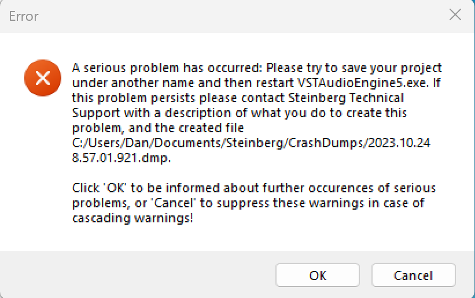
Task: Close the Error dialog with X
Action: [455, 16]
